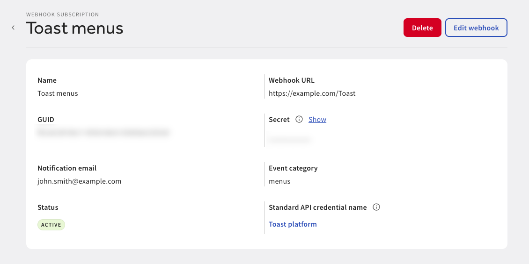Image resolution: width=529 pixels, height=264 pixels.
Task: Reveal the secret with Show link
Action: (317, 120)
